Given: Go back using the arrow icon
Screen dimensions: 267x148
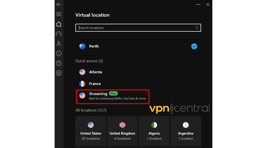Looking at the screenshot, I should coord(59,4).
